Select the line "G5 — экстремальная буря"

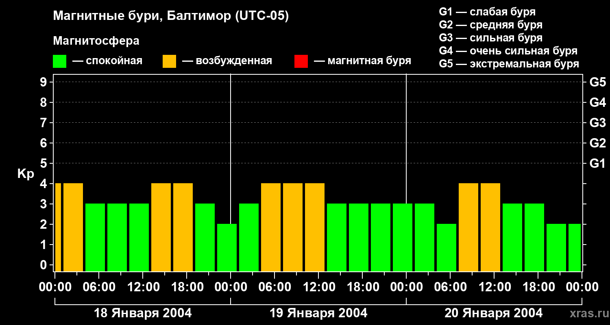point(509,64)
